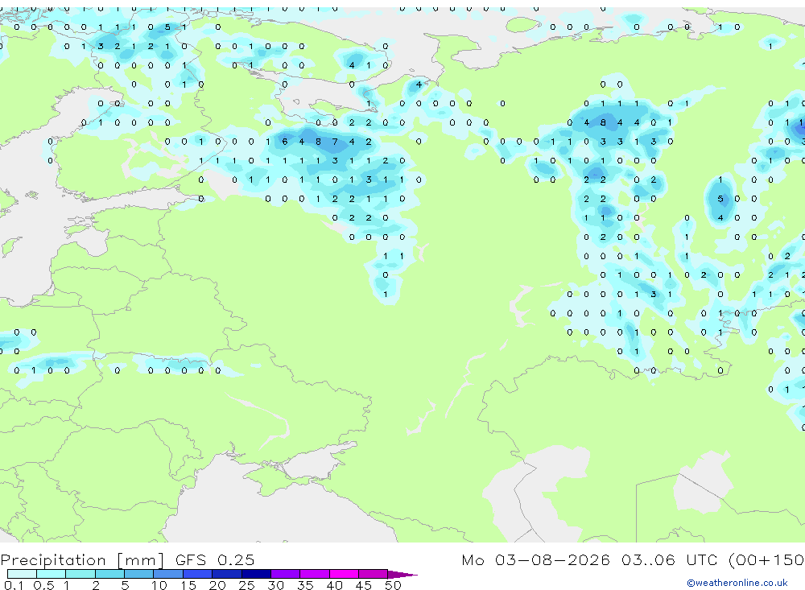Choose the legend swatch between 2 and 5
This screenshot has width=805, height=590.
[109, 574]
